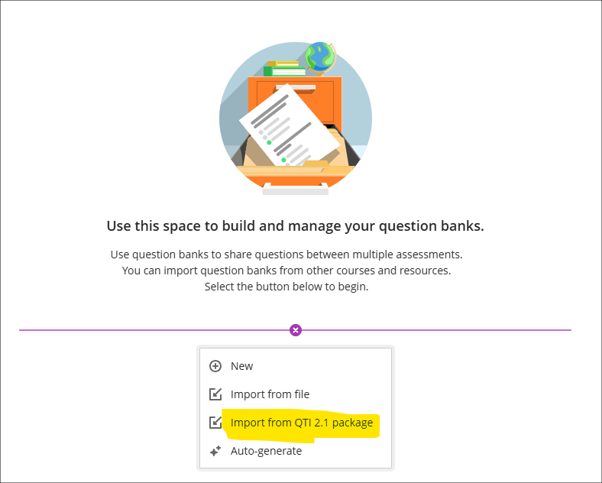Click the sparkle icon beside Auto-generate
602x483 pixels.
click(215, 451)
